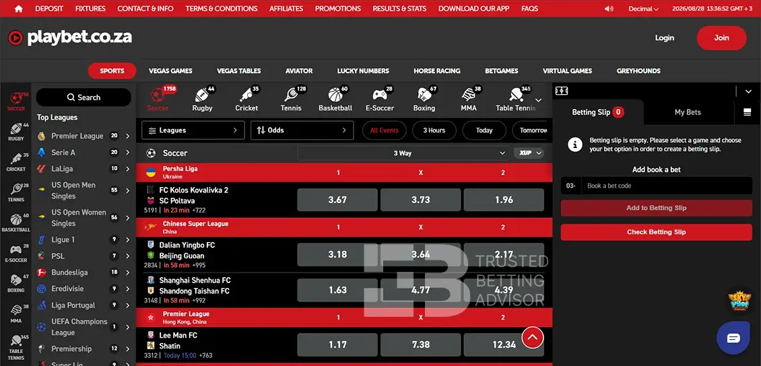Select the Tennis icon in the sports carousel
Image resolution: width=761 pixels, height=366 pixels.
tap(291, 95)
